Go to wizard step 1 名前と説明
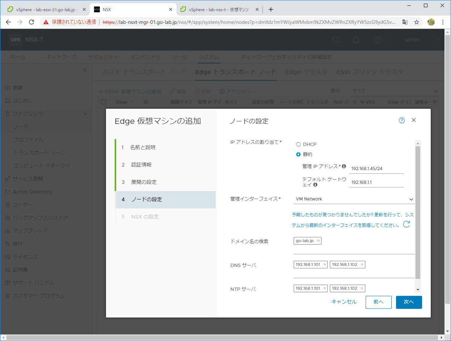Viewport: 451px width, 341px height. tap(166, 147)
